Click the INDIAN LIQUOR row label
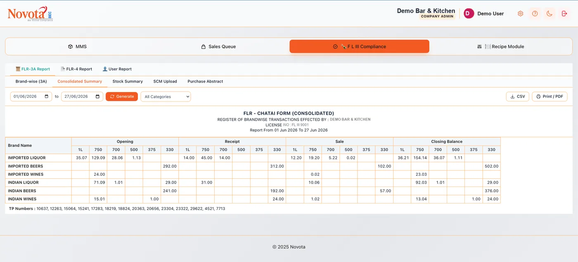This screenshot has height=262, width=578. click(x=23, y=182)
